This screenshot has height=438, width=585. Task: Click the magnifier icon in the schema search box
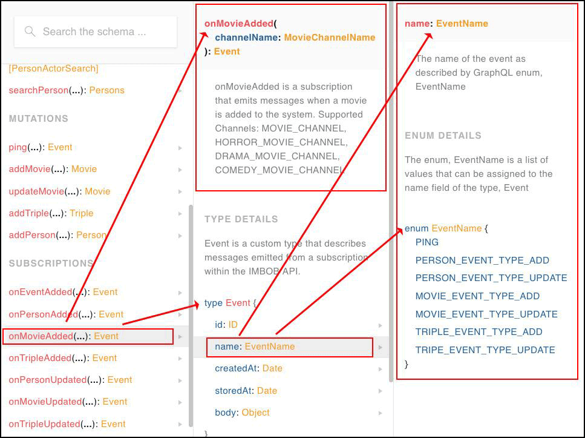pyautogui.click(x=30, y=32)
